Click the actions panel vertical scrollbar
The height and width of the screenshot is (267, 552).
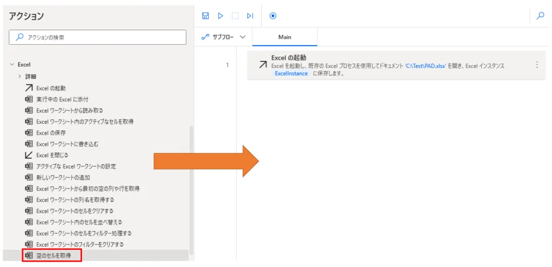tap(191, 188)
